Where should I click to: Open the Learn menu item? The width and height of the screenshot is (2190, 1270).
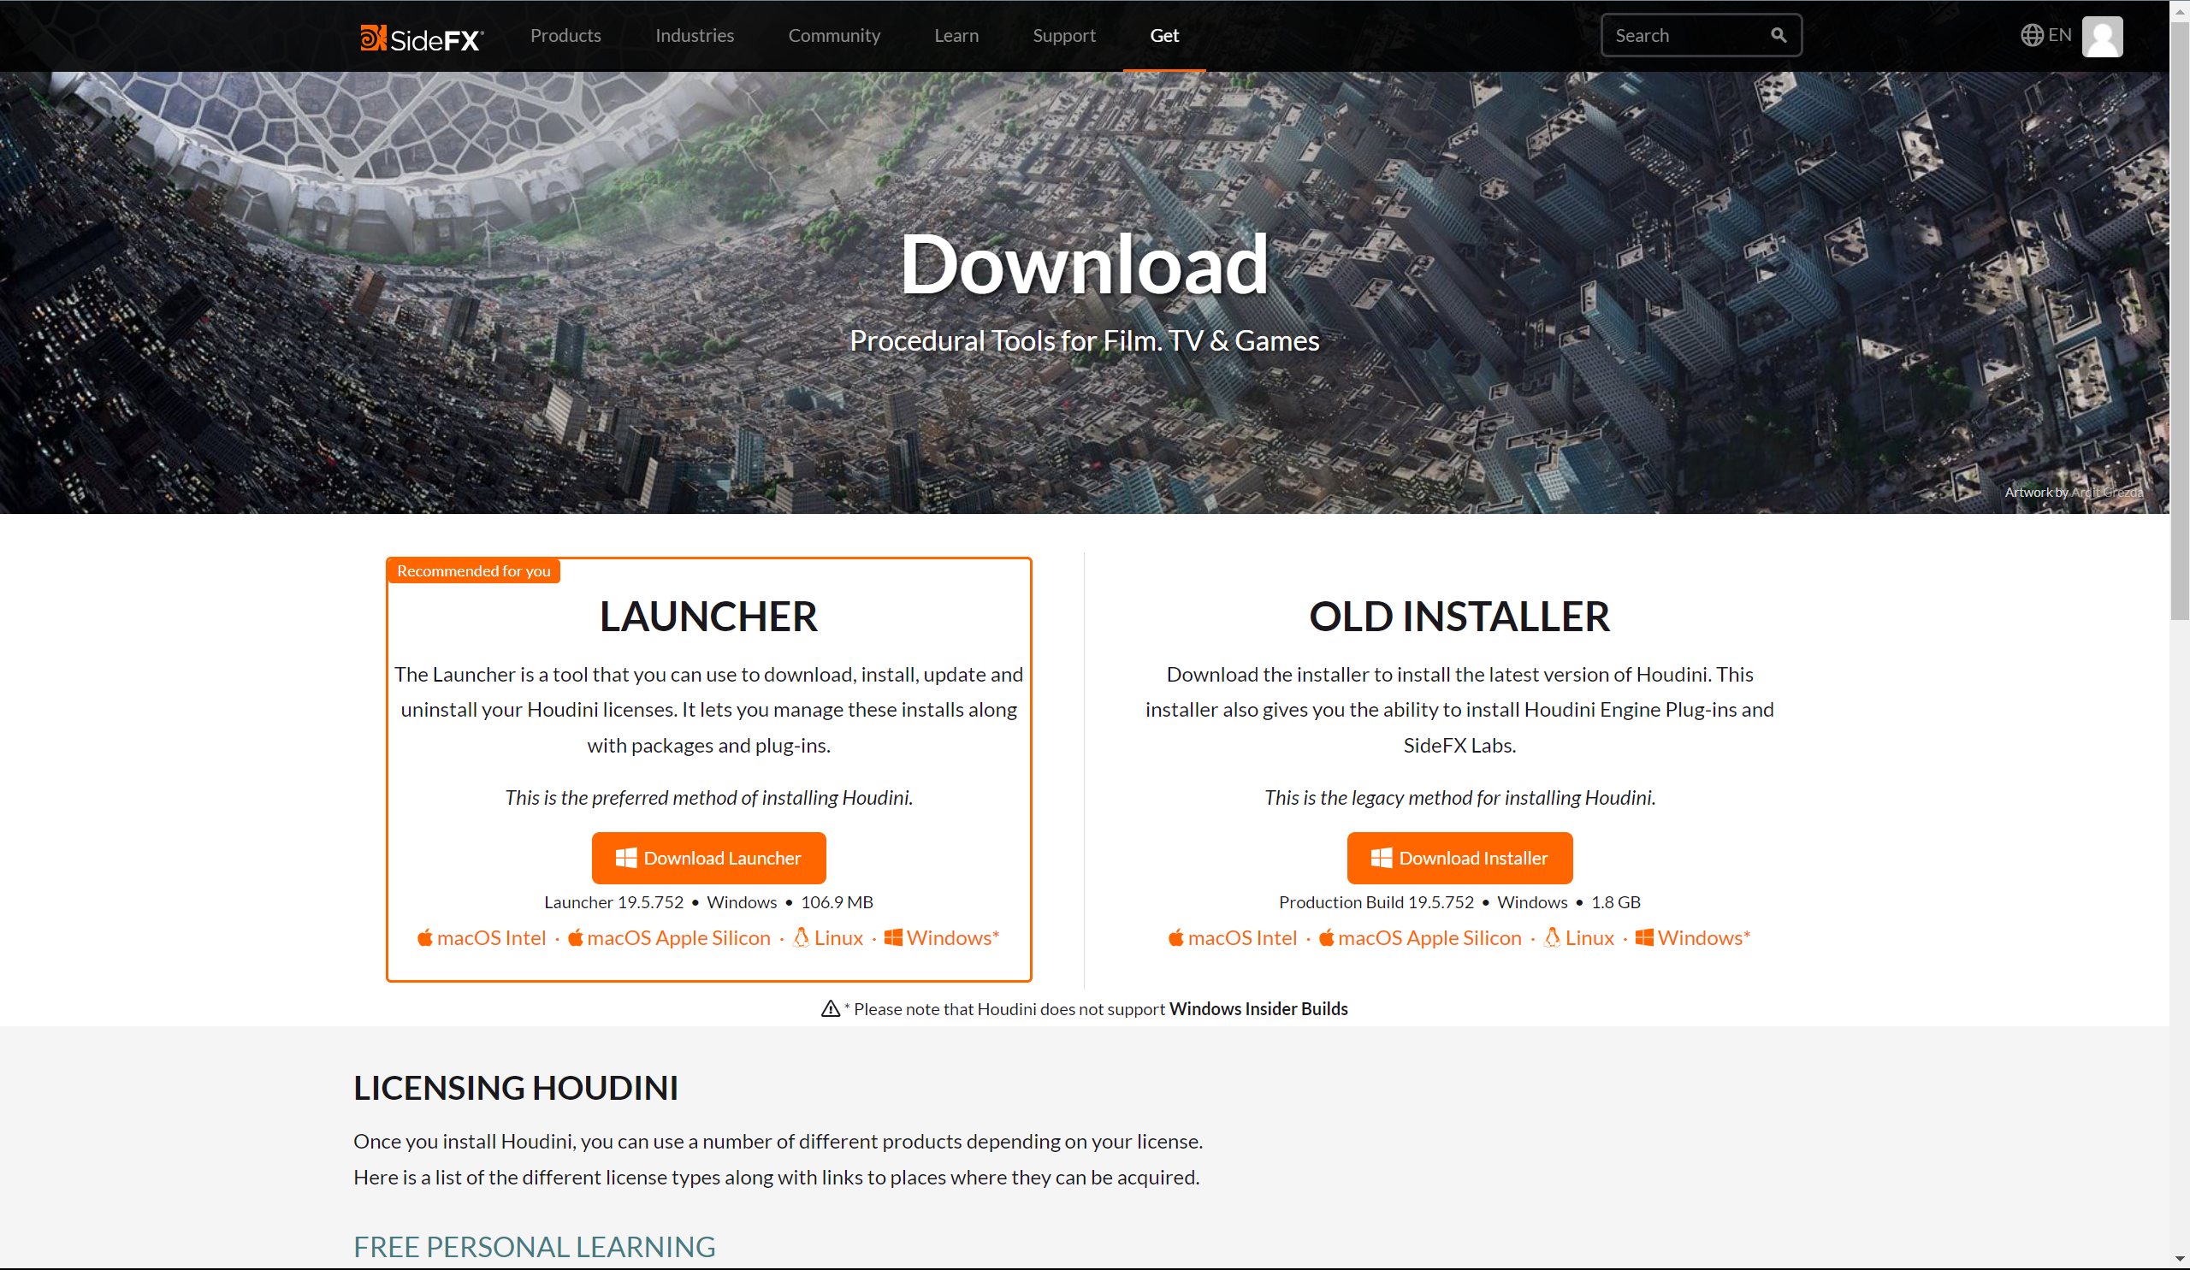[956, 36]
